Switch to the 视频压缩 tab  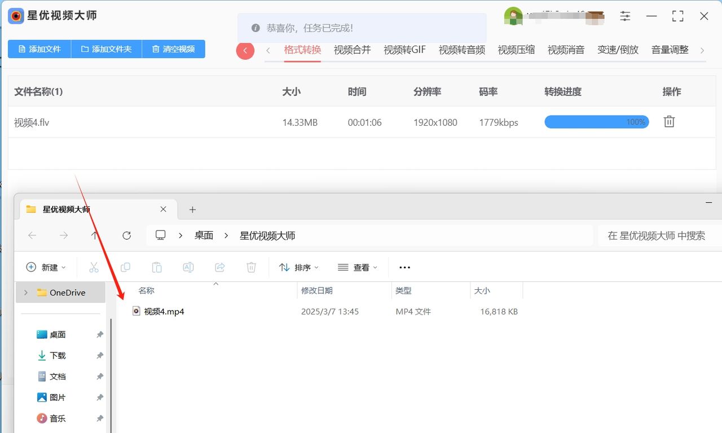pos(516,50)
